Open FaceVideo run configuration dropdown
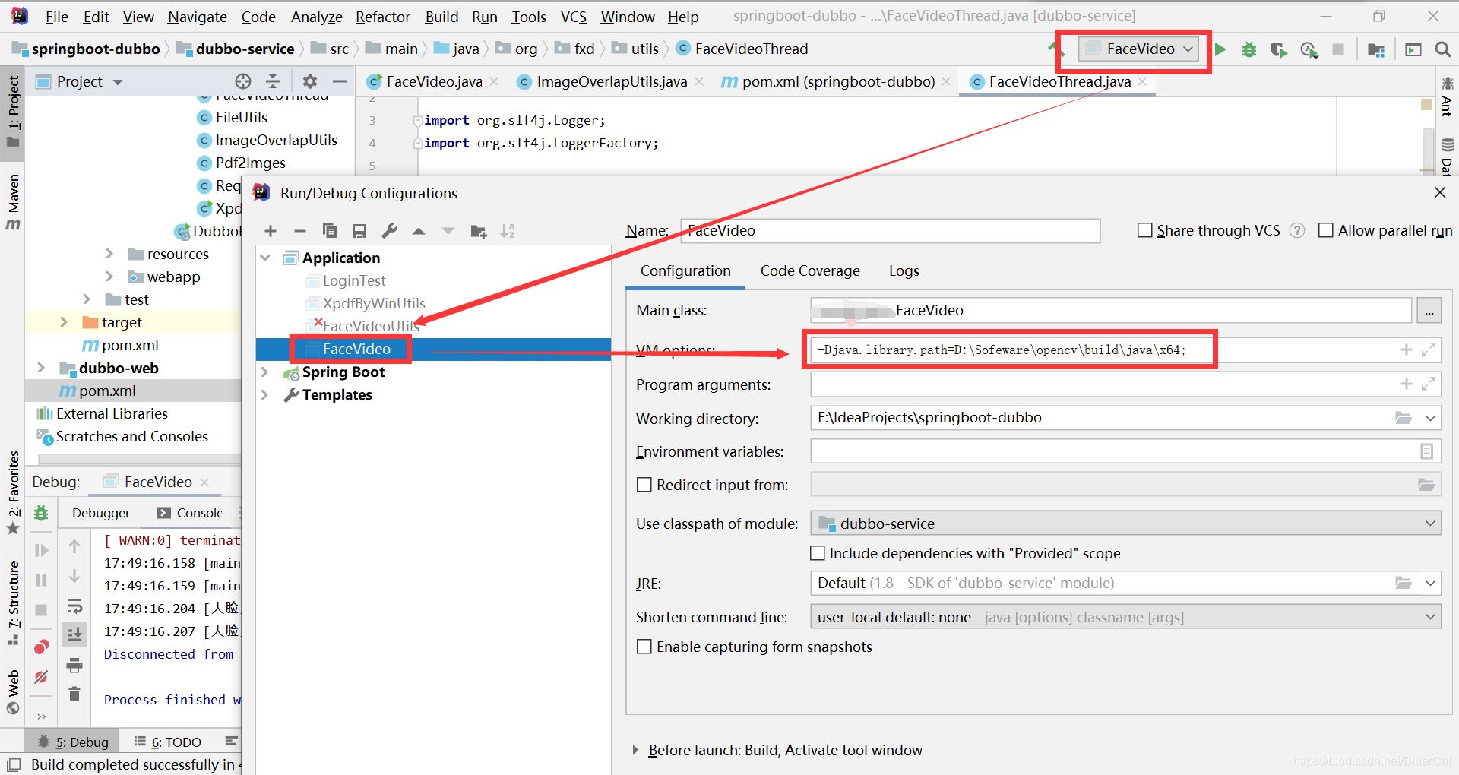The image size is (1459, 775). [x=1140, y=49]
